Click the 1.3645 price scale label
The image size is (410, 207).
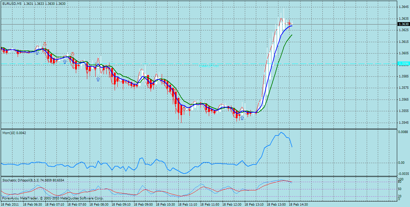[x=403, y=7]
